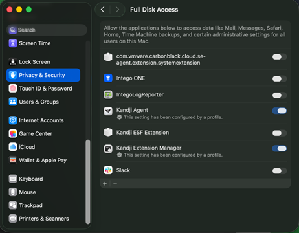Enable the IntegoLogReporter switch
The image size is (299, 233).
point(280,95)
